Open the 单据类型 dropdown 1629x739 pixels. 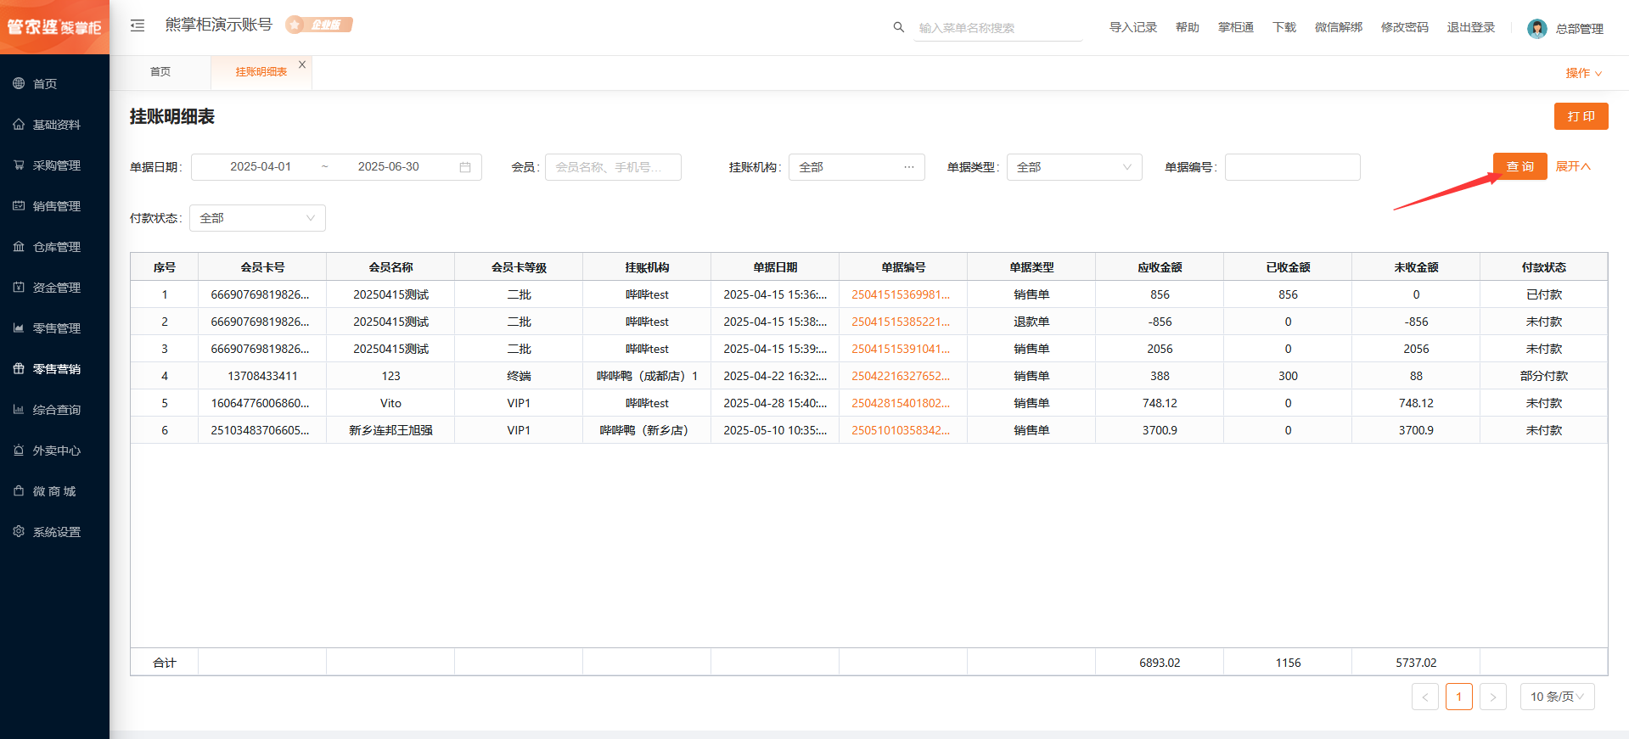[x=1075, y=167]
